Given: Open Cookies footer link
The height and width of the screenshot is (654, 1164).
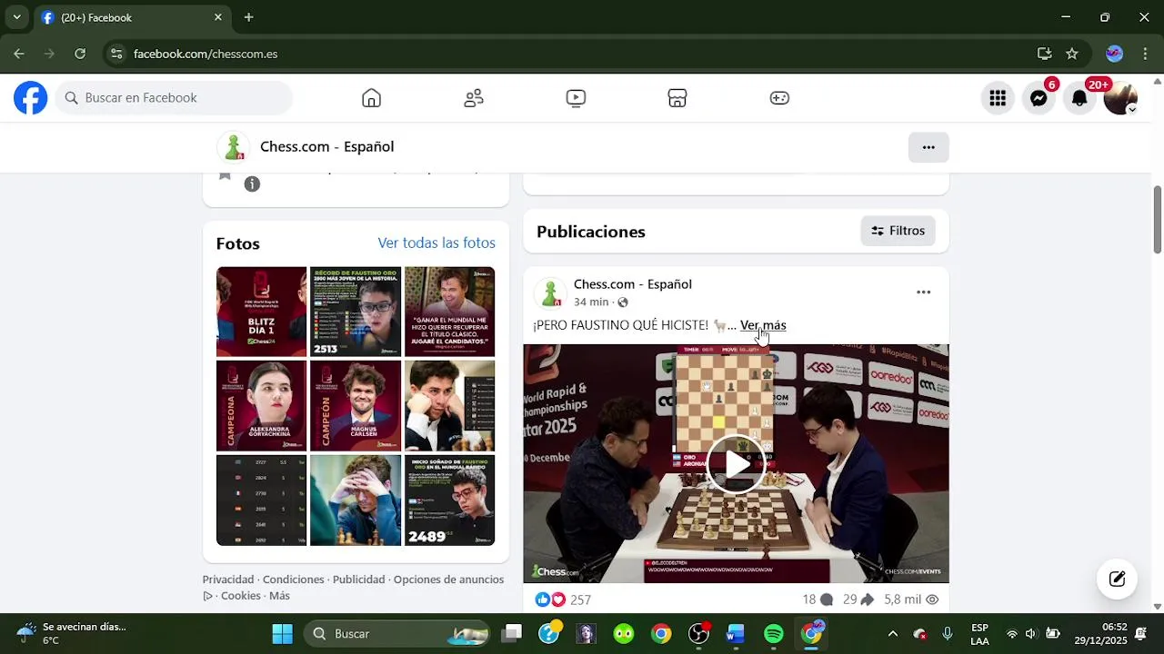Looking at the screenshot, I should point(241,596).
